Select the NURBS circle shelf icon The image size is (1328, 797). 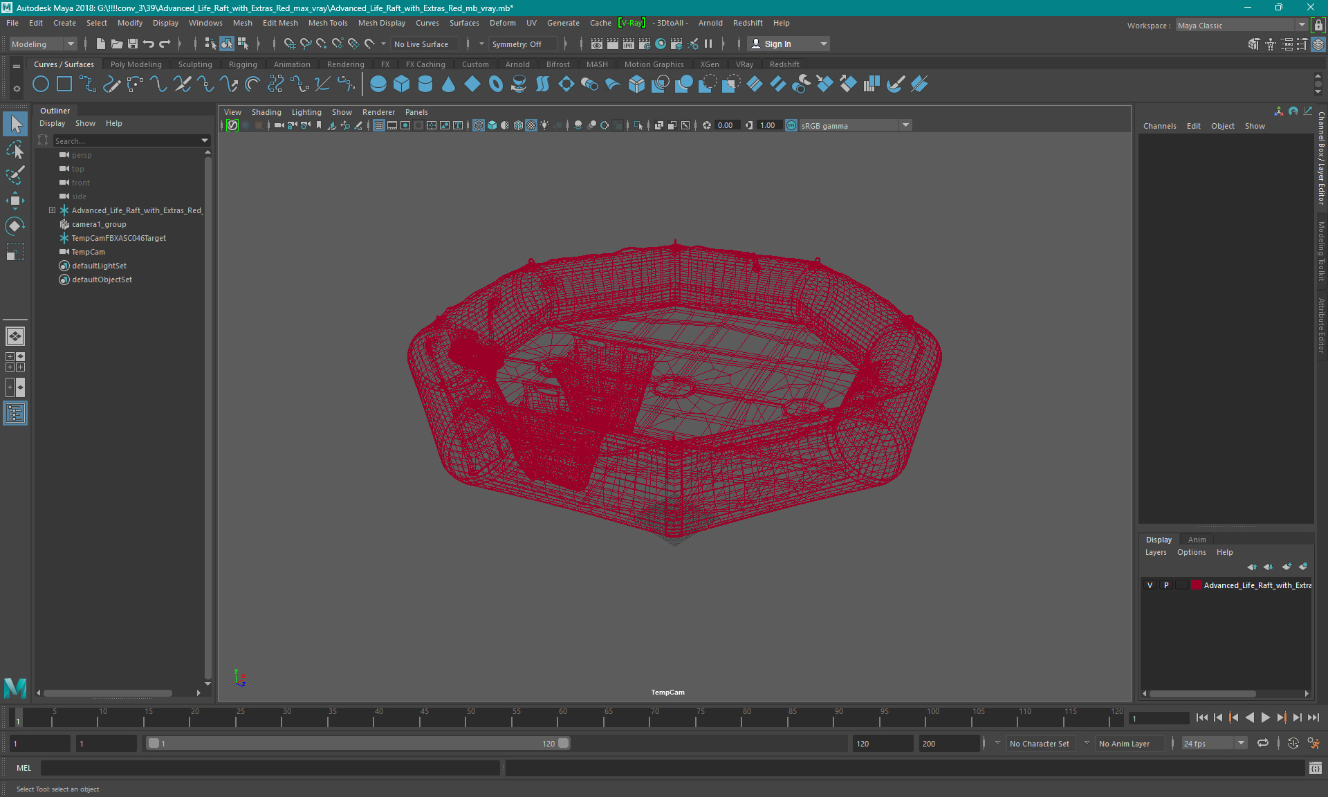point(41,84)
